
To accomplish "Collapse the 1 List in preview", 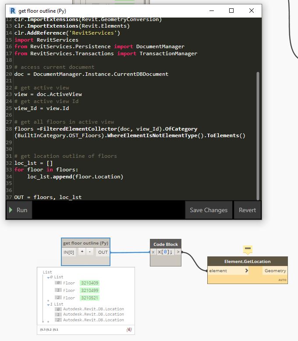I will [x=48, y=305].
